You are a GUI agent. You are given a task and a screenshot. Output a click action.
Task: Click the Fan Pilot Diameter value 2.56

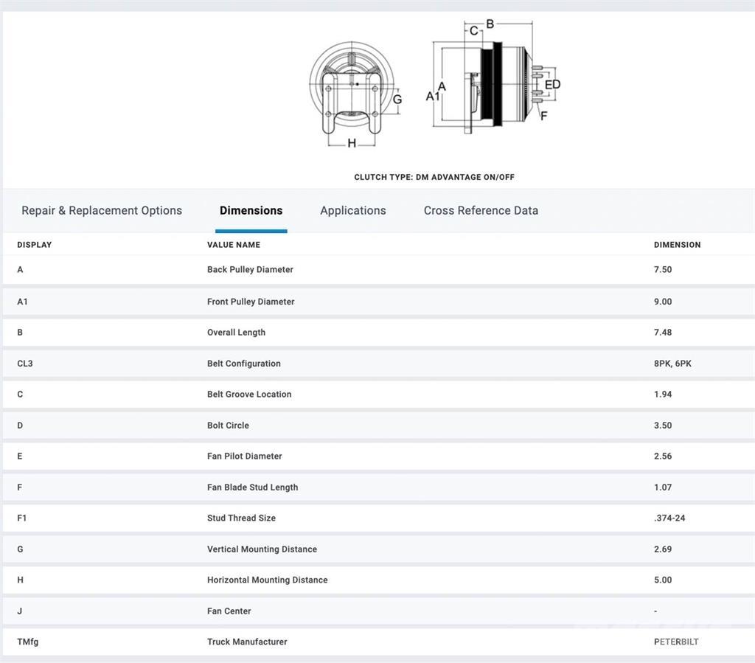pos(662,457)
